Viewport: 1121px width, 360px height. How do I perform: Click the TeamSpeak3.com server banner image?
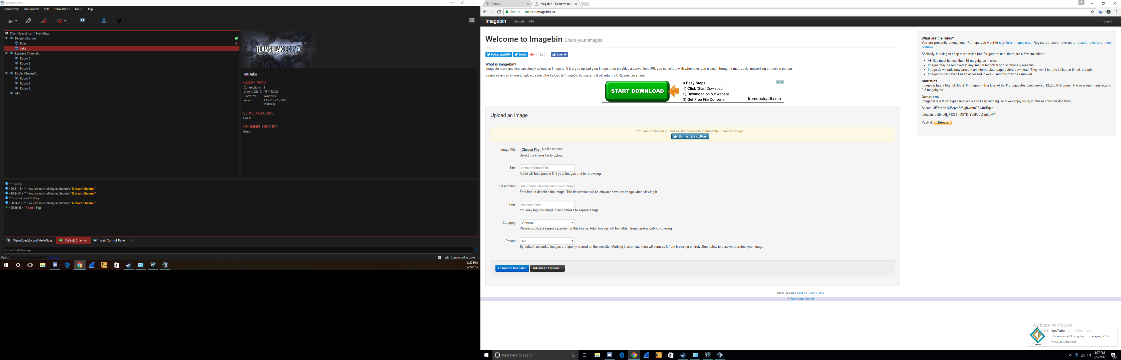[278, 49]
